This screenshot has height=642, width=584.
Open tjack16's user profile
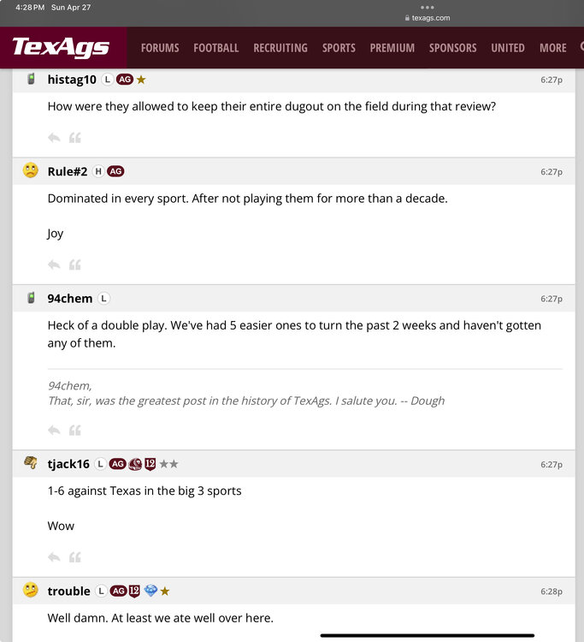coord(68,464)
